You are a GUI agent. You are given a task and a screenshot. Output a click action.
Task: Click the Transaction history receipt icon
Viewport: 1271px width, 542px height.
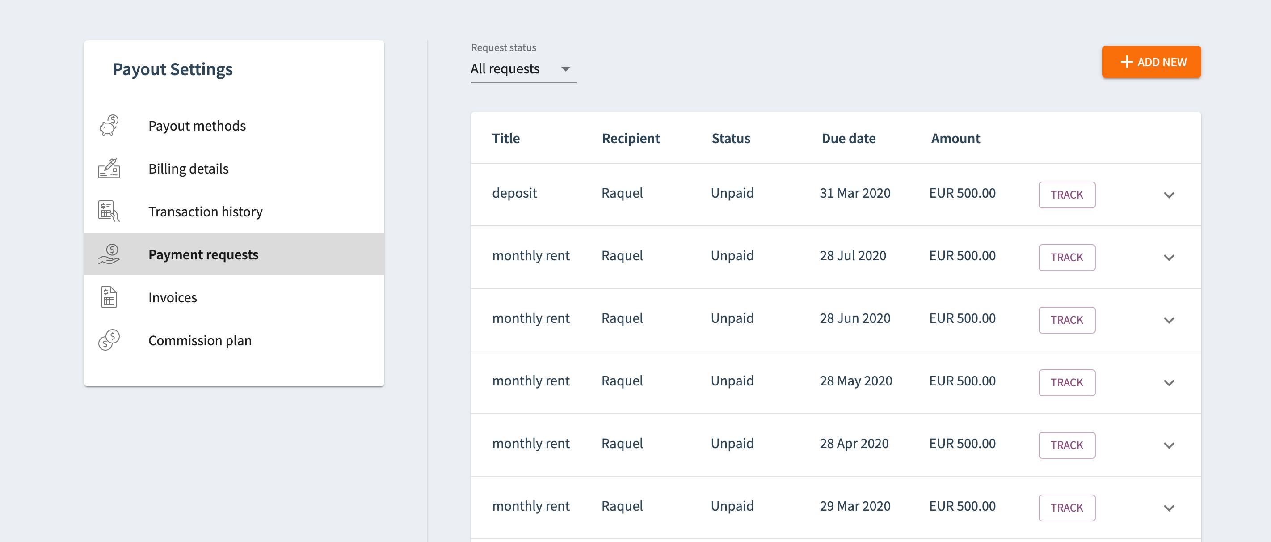tap(109, 211)
